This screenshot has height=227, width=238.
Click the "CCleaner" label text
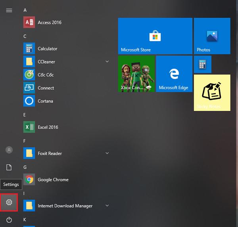pos(46,62)
